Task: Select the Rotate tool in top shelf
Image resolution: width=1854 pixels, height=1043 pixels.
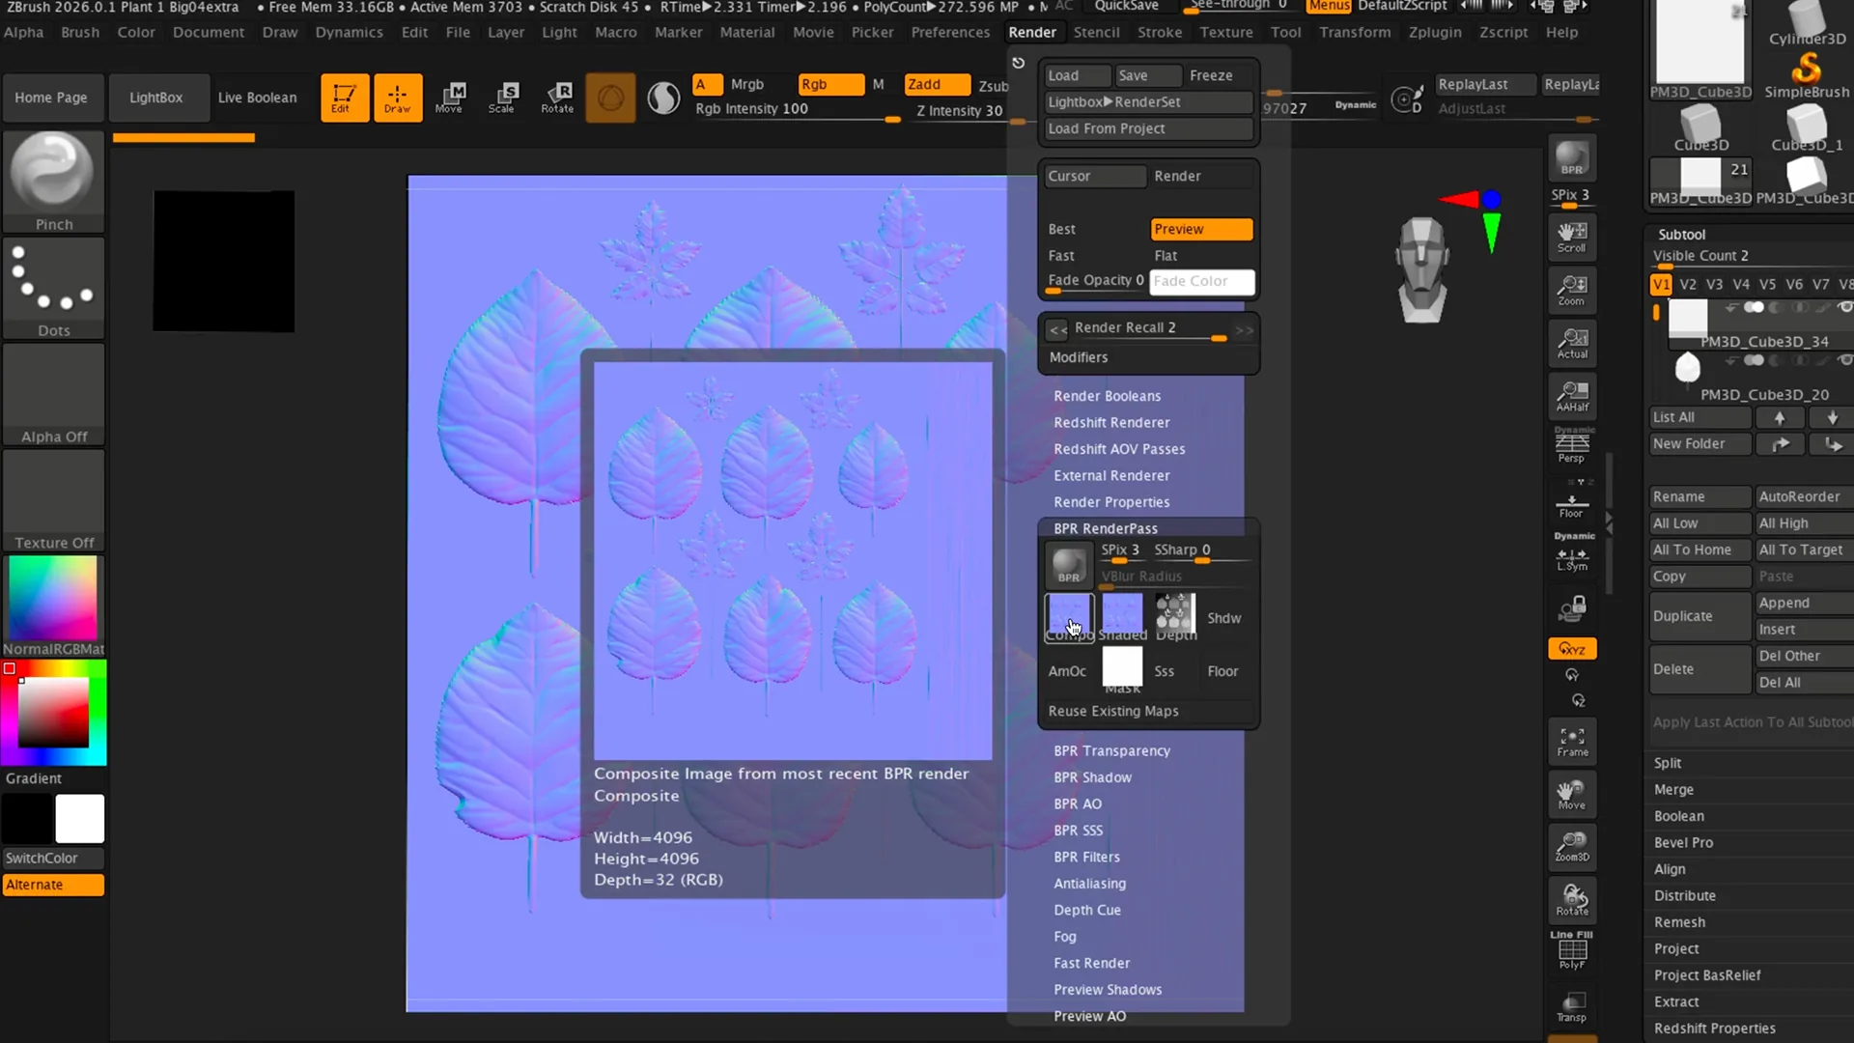Action: pyautogui.click(x=557, y=98)
